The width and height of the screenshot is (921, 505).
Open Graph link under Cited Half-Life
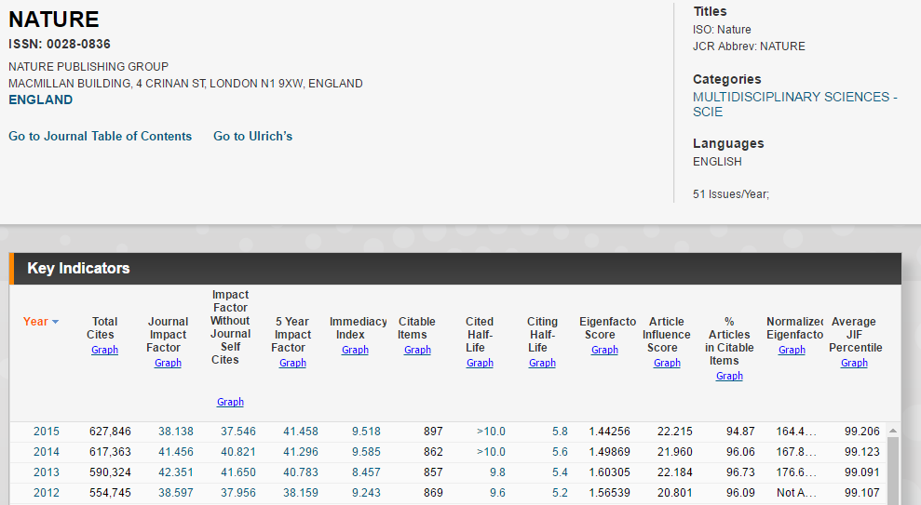coord(480,363)
